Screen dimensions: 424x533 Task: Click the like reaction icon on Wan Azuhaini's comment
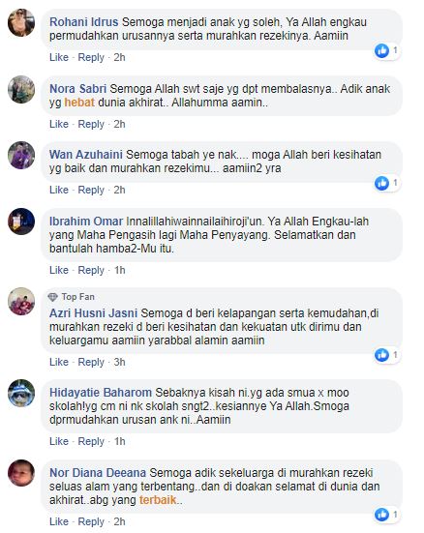tap(381, 183)
